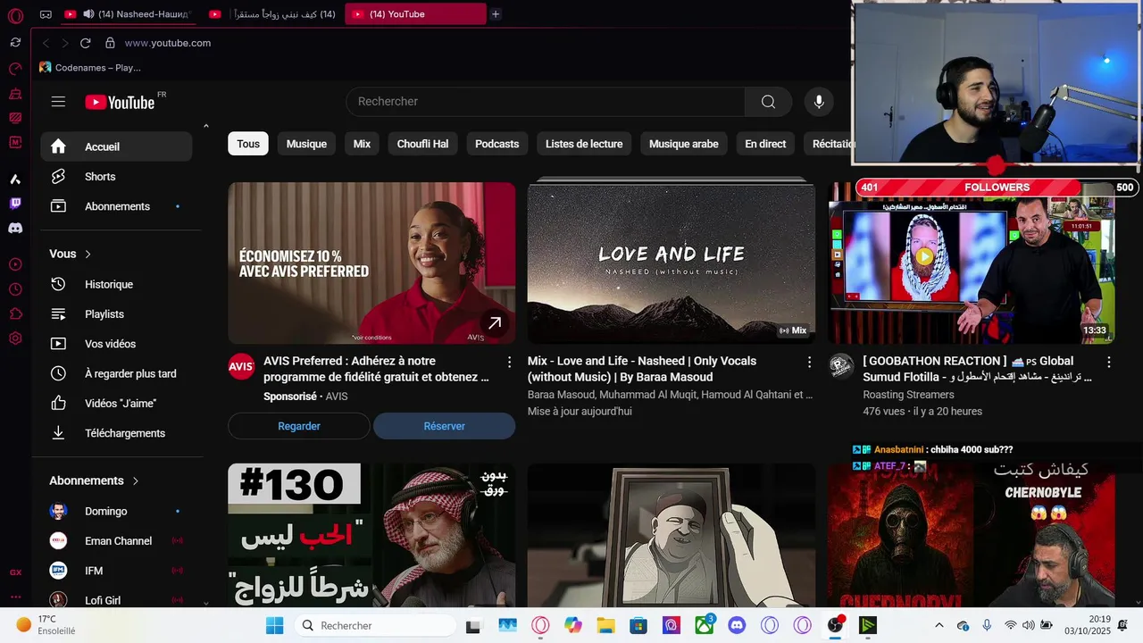Click the search magnifier button
This screenshot has height=643, width=1143.
click(x=768, y=102)
